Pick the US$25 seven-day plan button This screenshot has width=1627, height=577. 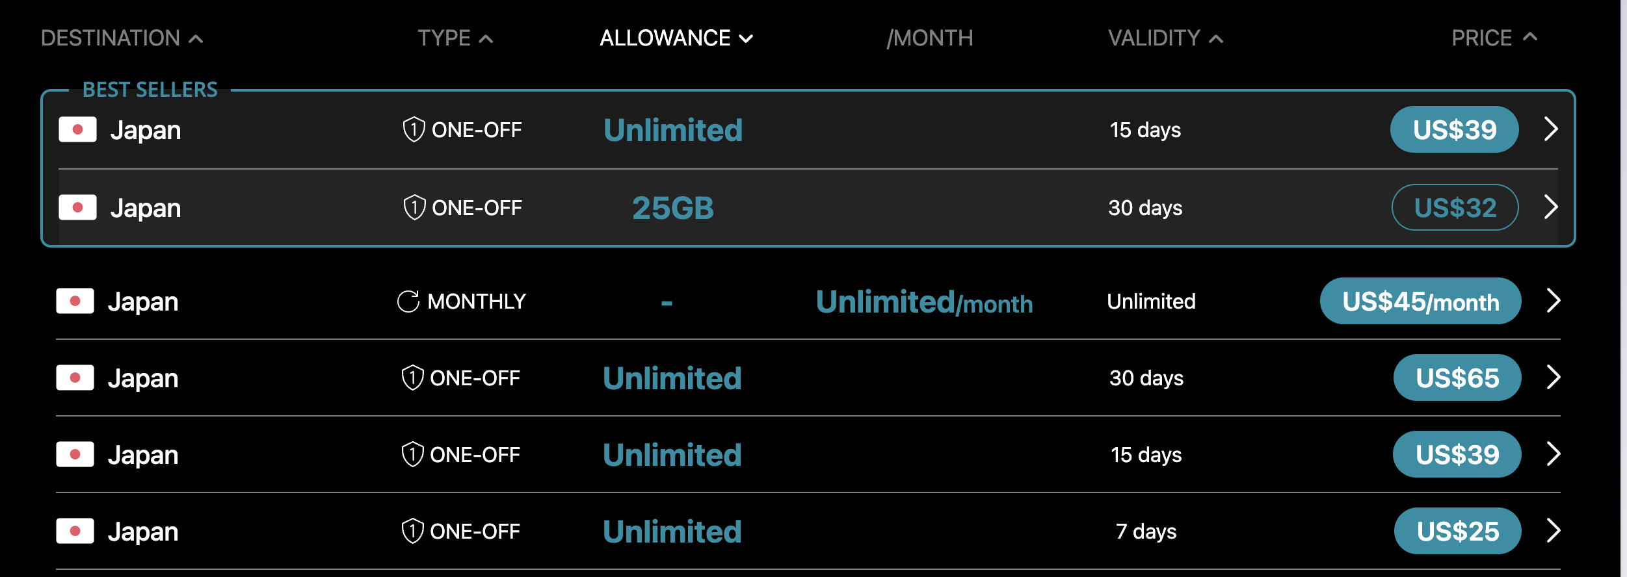tap(1457, 532)
